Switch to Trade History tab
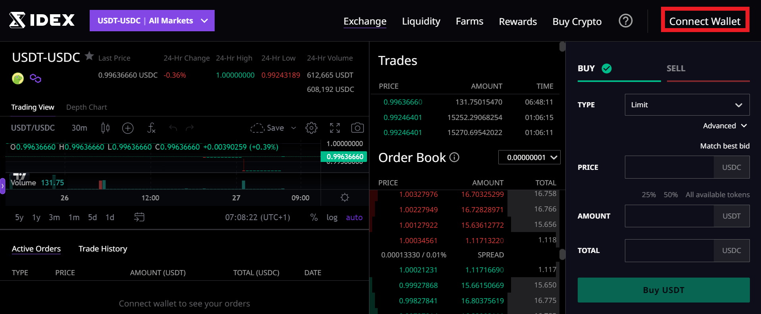Viewport: 761px width, 314px height. click(x=103, y=249)
